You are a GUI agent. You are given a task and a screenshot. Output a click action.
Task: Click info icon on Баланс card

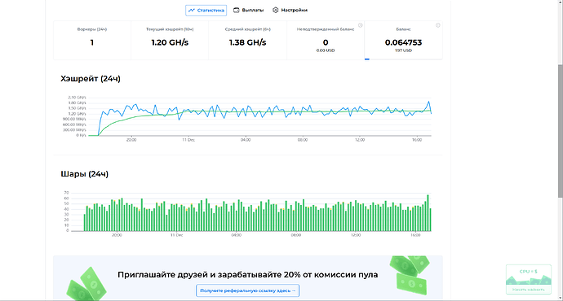click(x=437, y=25)
